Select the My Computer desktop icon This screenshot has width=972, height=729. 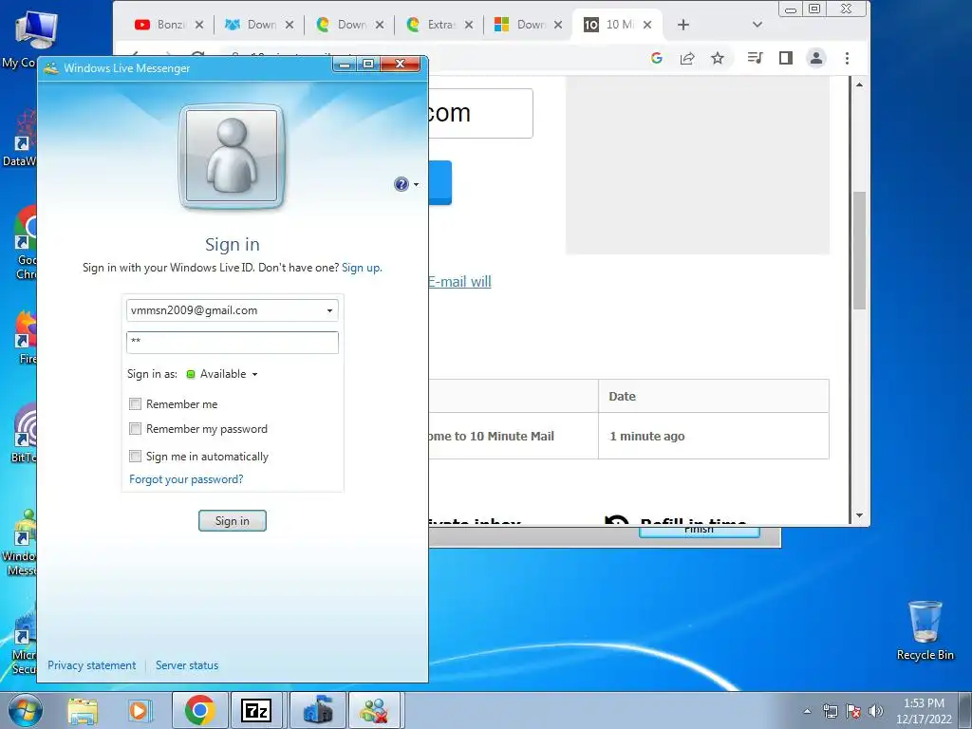click(20, 40)
